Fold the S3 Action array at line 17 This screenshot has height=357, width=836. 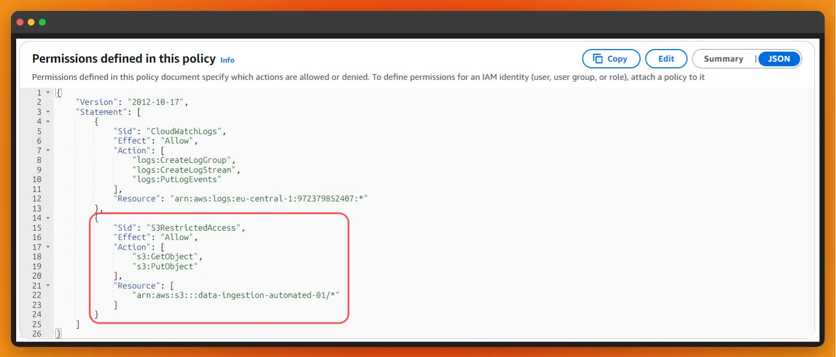[48, 247]
